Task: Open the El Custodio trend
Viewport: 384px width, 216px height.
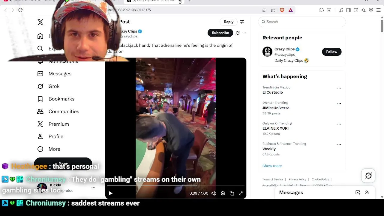Action: [x=273, y=92]
